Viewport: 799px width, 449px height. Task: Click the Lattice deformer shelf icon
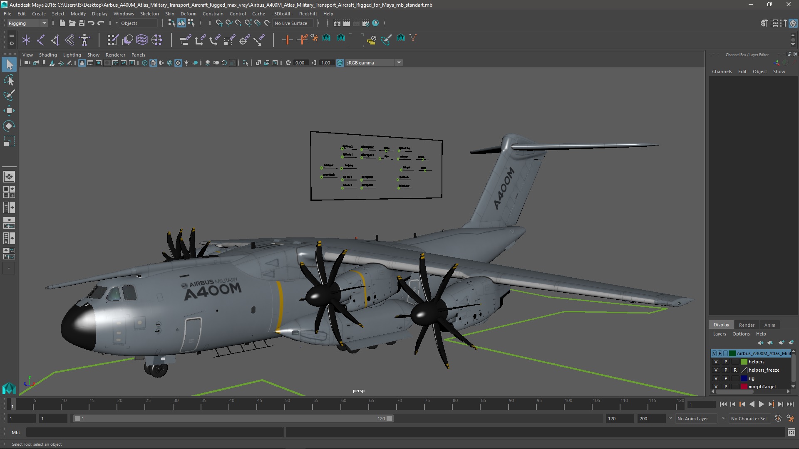[x=142, y=40]
